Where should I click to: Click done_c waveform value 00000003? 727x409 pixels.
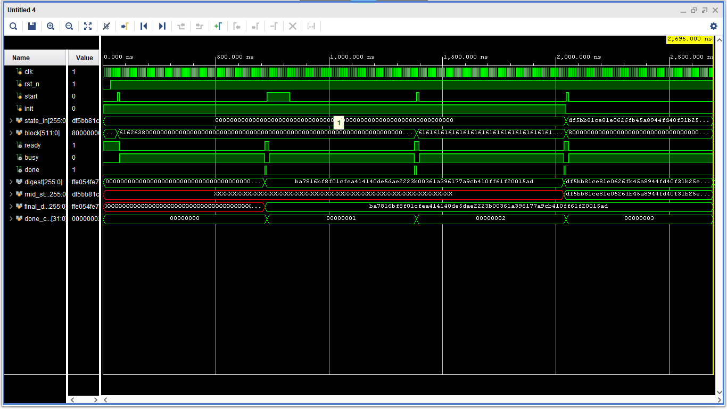click(639, 219)
